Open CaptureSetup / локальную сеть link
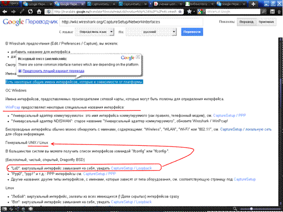Image resolution: width=283 pixels, height=212 pixels. pos(246,129)
